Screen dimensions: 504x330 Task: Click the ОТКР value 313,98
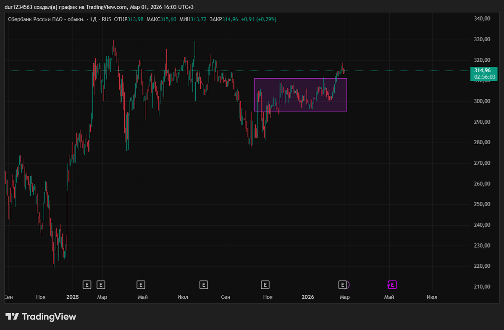tap(135, 19)
